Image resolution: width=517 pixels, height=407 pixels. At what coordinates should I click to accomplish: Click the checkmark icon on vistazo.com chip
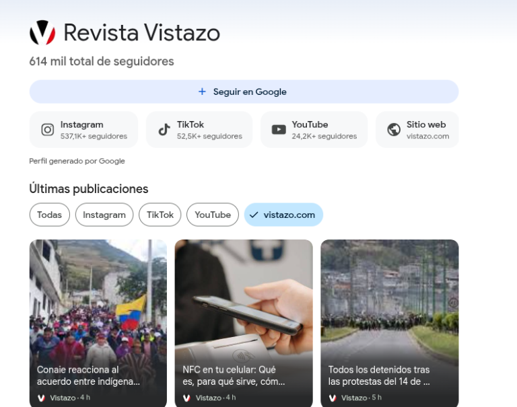254,215
